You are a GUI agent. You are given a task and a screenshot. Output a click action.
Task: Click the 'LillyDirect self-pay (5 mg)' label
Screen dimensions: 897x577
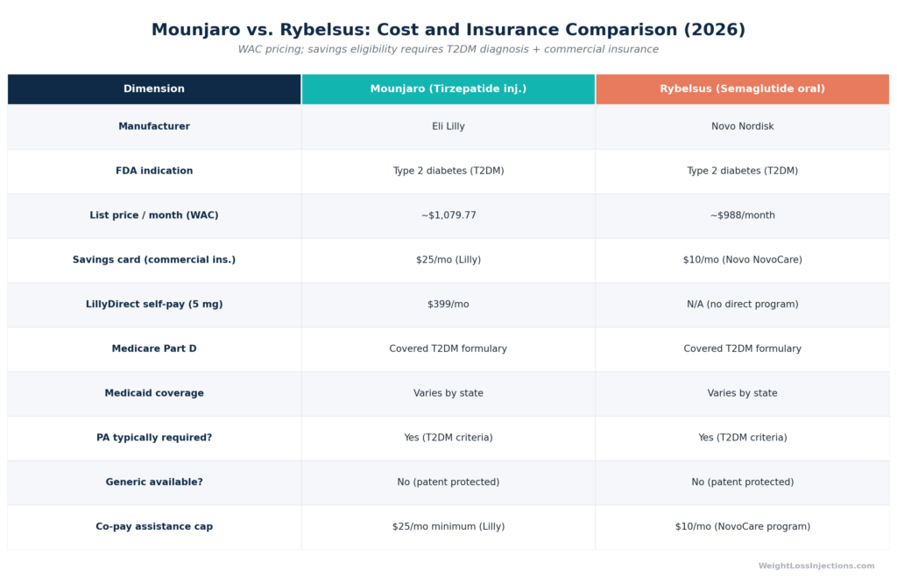(154, 304)
